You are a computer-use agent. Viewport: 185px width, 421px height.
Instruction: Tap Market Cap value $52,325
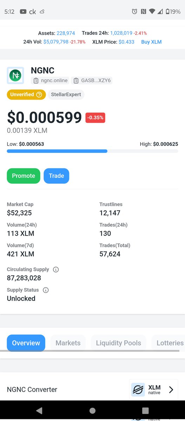[19, 213]
